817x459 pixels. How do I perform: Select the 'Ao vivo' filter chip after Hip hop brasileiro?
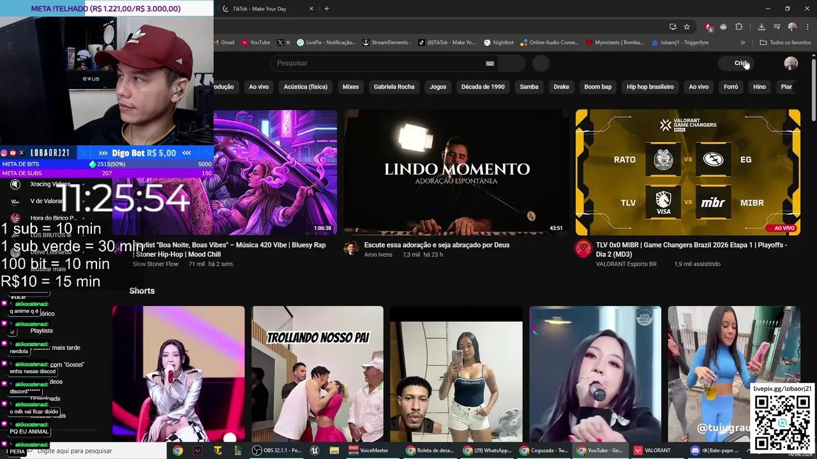698,87
